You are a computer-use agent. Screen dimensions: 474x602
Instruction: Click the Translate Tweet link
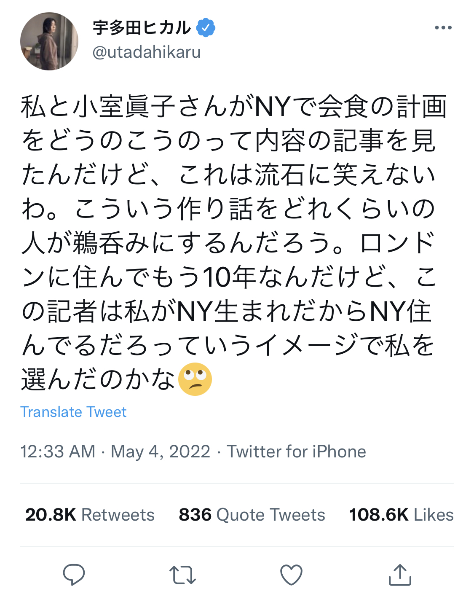pos(73,412)
